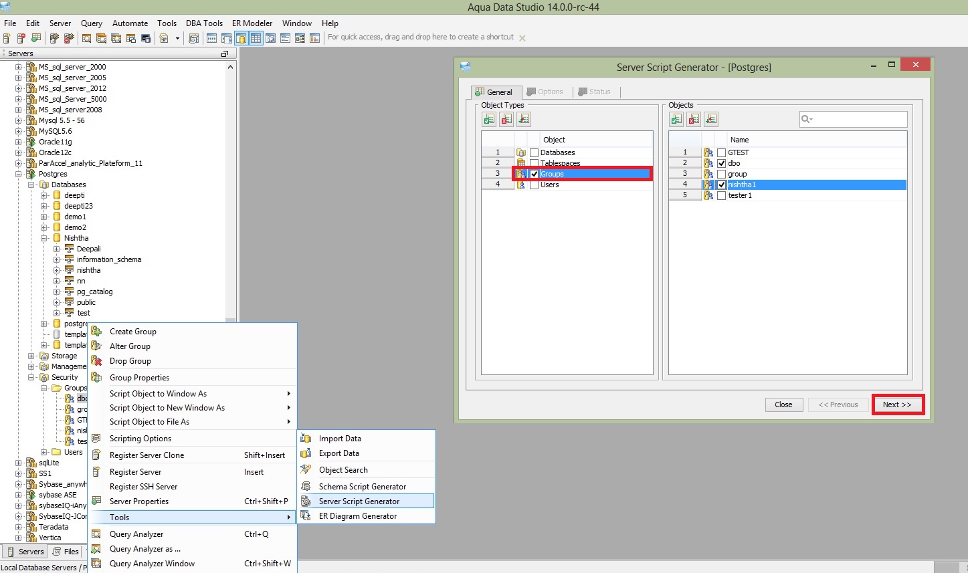This screenshot has height=573, width=968.
Task: Uncheck the Groups object type checkbox
Action: pos(534,174)
